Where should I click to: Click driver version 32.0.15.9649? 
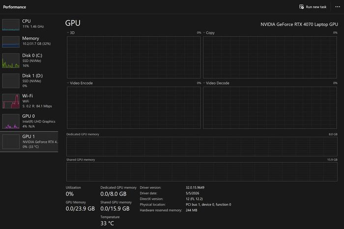195,188
